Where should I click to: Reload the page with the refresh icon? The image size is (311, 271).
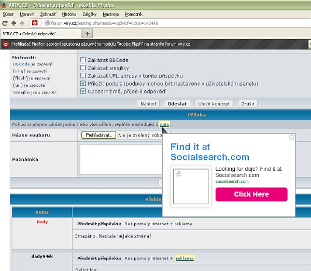pyautogui.click(x=5, y=23)
